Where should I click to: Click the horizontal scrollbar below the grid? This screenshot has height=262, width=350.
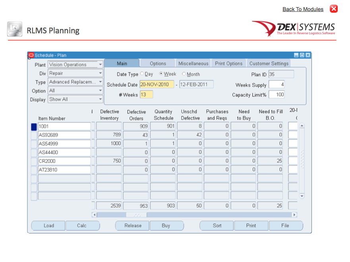pos(136,214)
